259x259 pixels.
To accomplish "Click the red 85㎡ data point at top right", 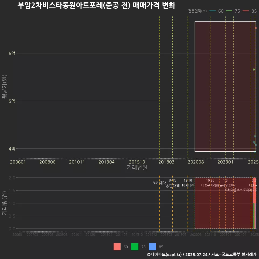I will click(x=255, y=28).
